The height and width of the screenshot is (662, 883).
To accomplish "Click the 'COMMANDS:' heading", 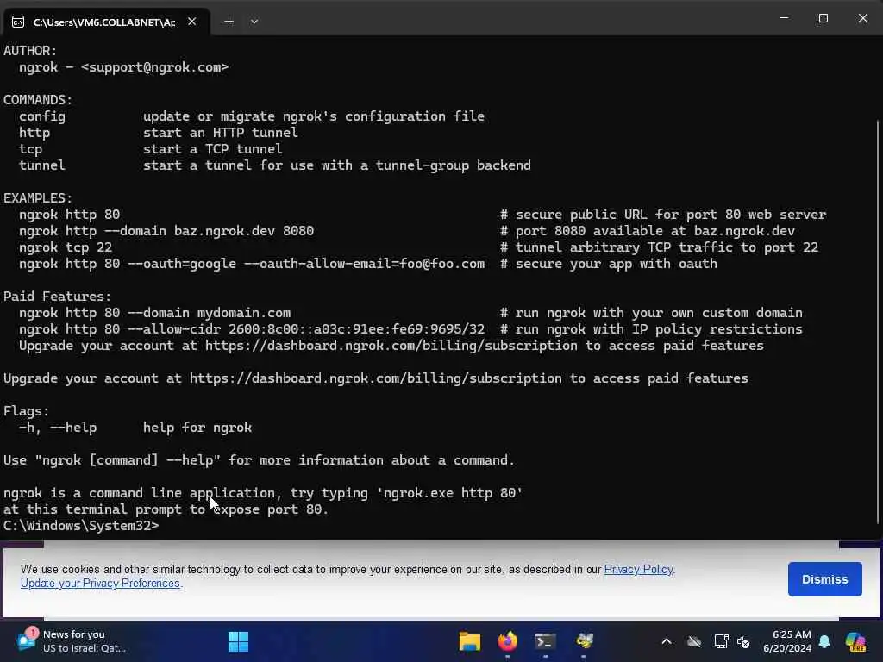I will coord(38,100).
